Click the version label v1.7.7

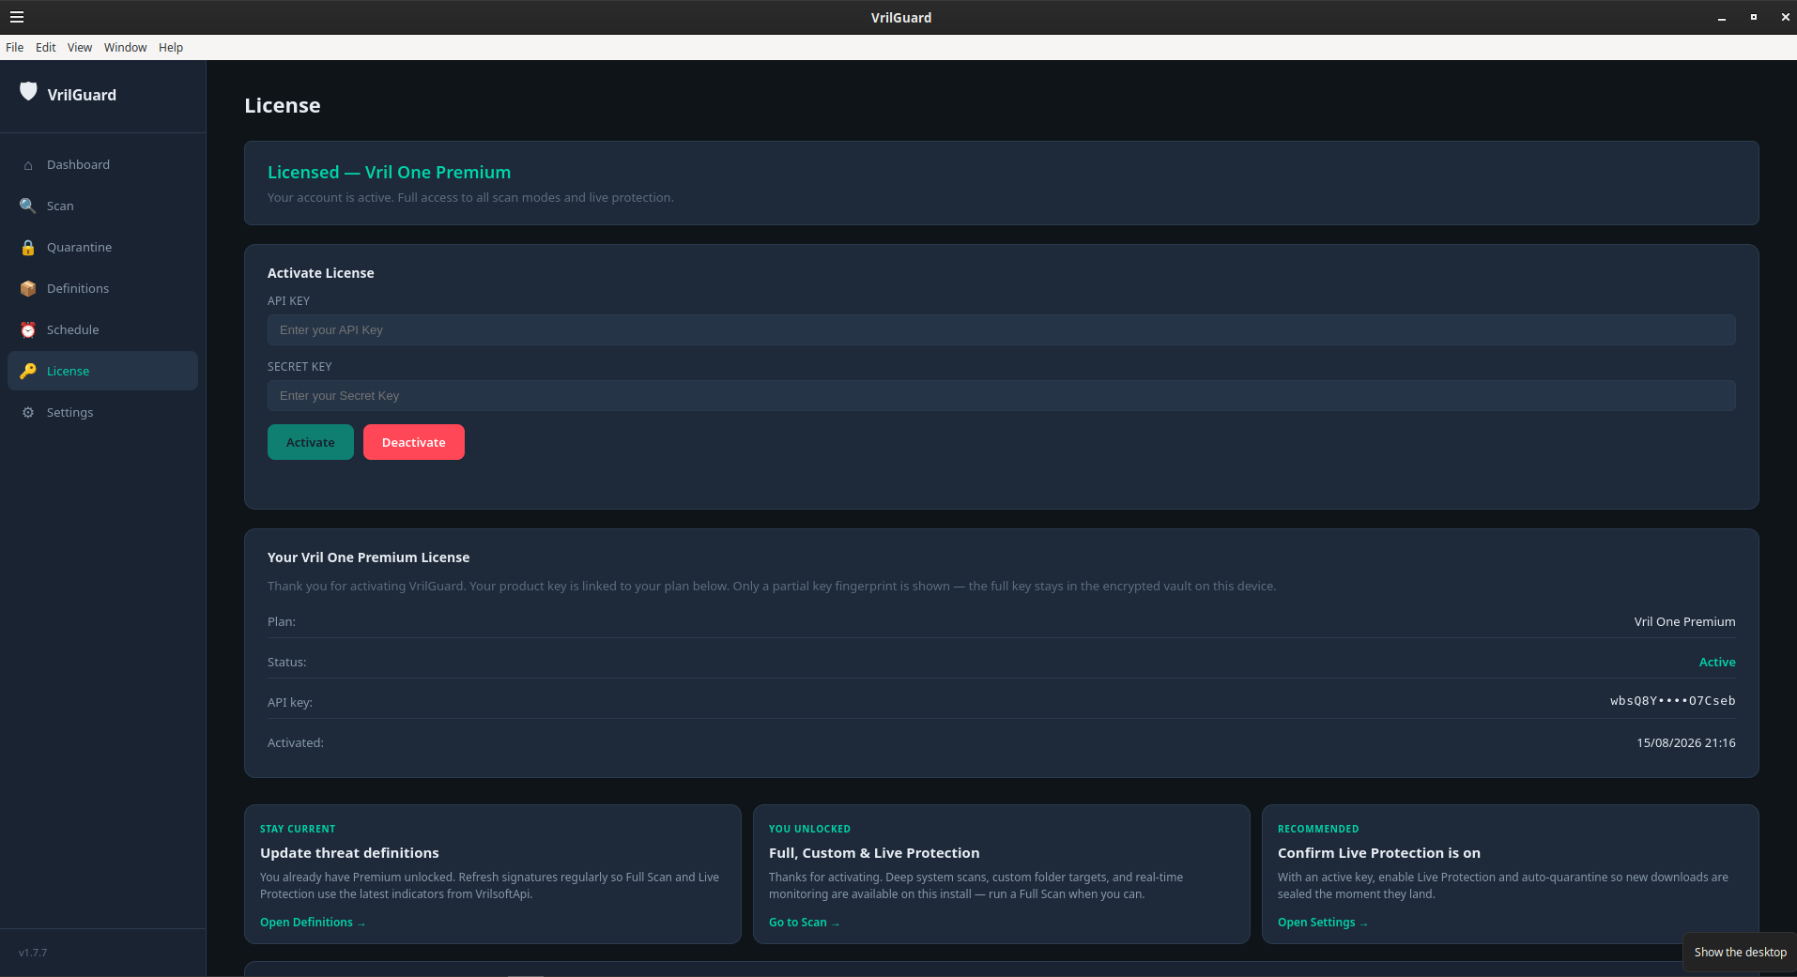click(x=33, y=953)
